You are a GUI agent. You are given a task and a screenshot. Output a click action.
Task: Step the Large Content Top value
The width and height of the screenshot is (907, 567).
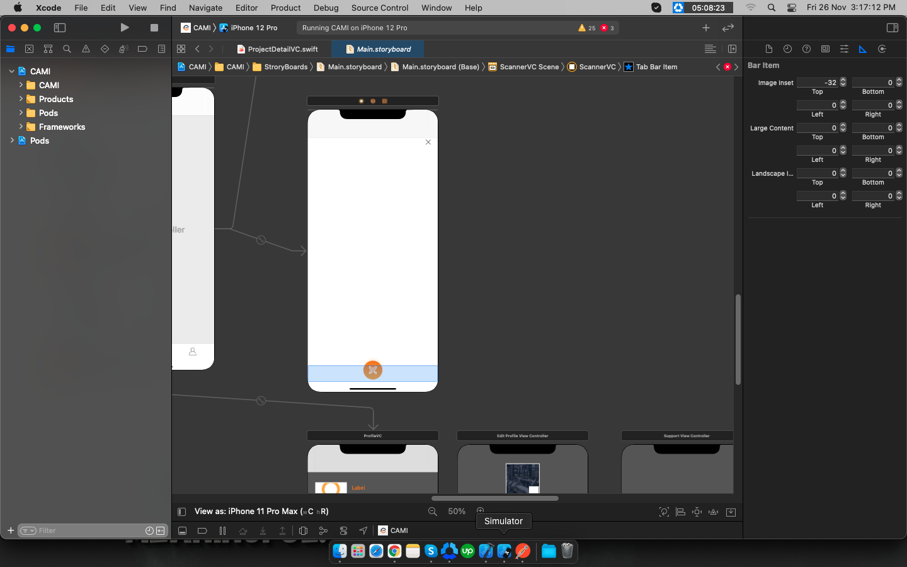[x=843, y=128]
